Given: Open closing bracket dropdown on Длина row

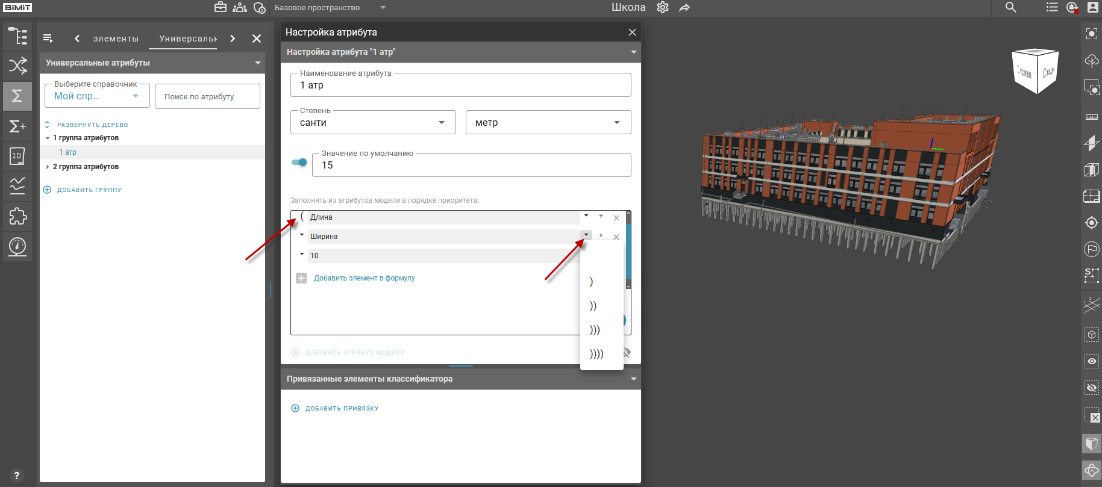Looking at the screenshot, I should 586,216.
